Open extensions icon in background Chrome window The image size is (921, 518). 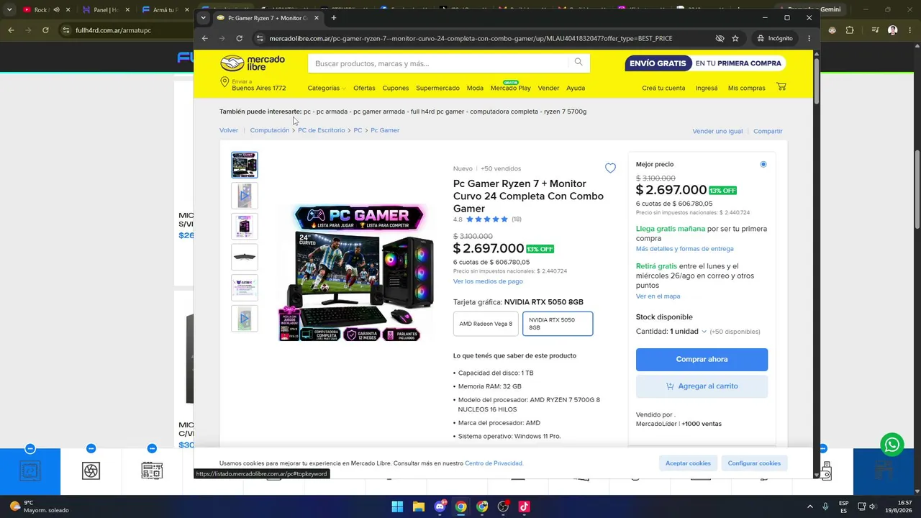click(x=850, y=30)
